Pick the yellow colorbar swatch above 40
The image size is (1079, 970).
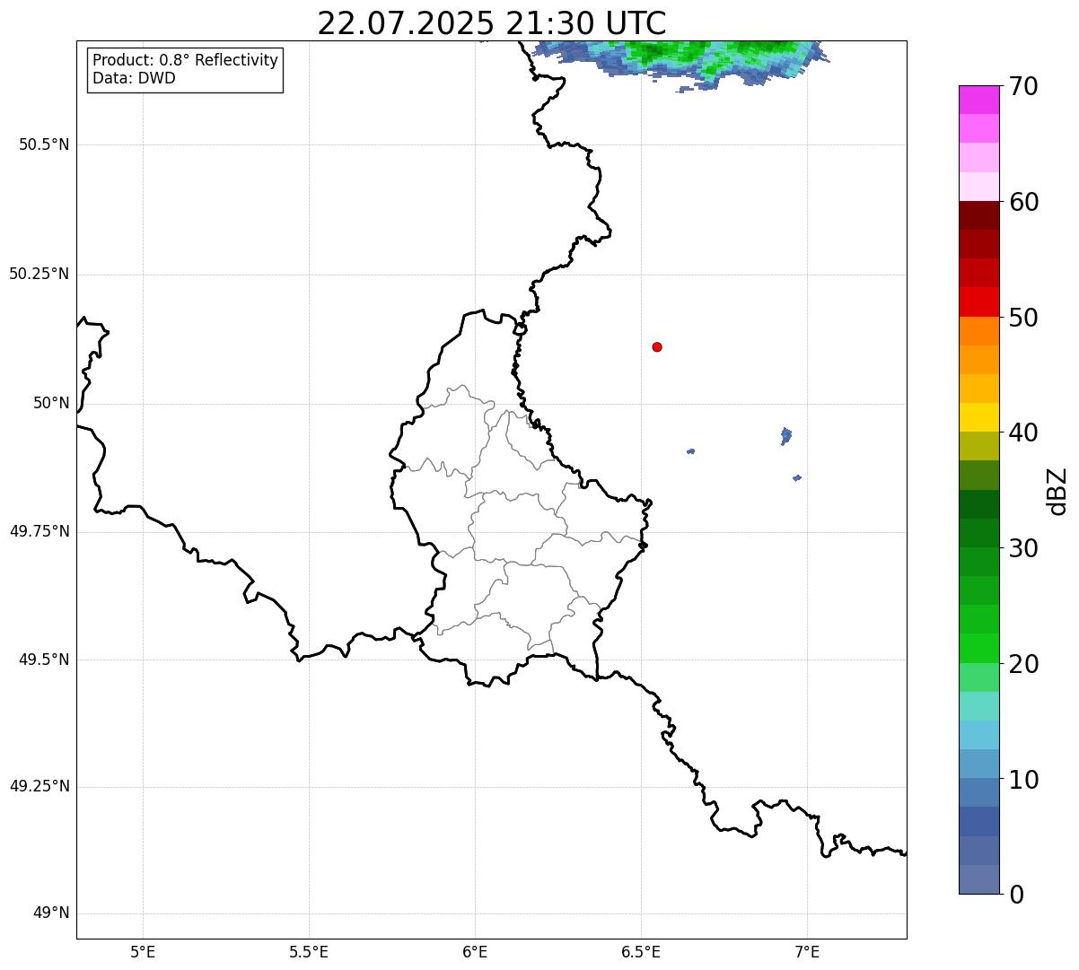[979, 417]
